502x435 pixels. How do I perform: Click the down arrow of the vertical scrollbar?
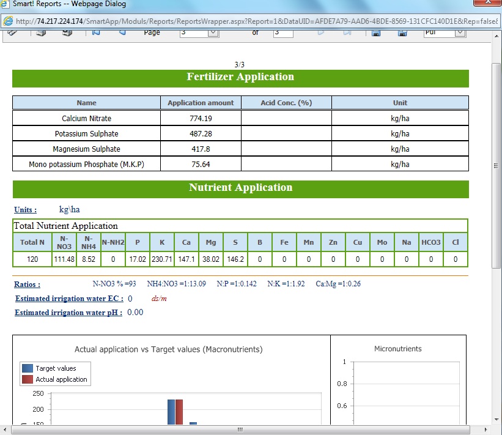point(496,419)
